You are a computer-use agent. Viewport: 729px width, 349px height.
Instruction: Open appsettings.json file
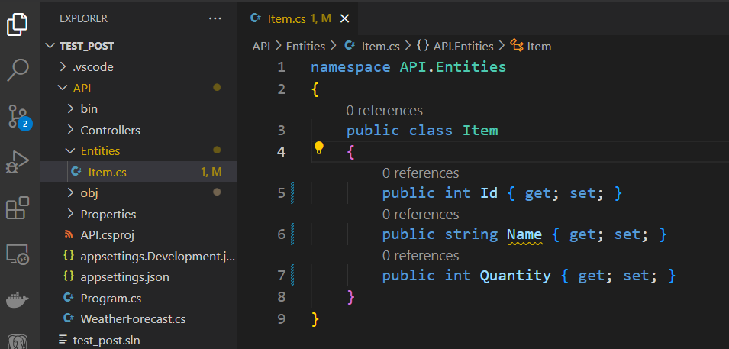tap(139, 277)
